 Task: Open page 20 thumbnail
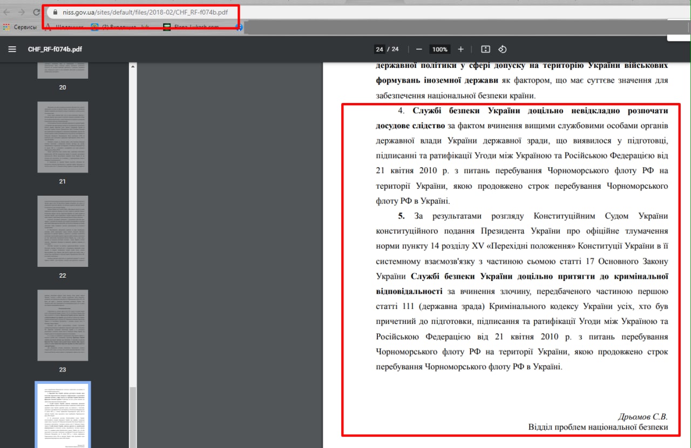(63, 70)
